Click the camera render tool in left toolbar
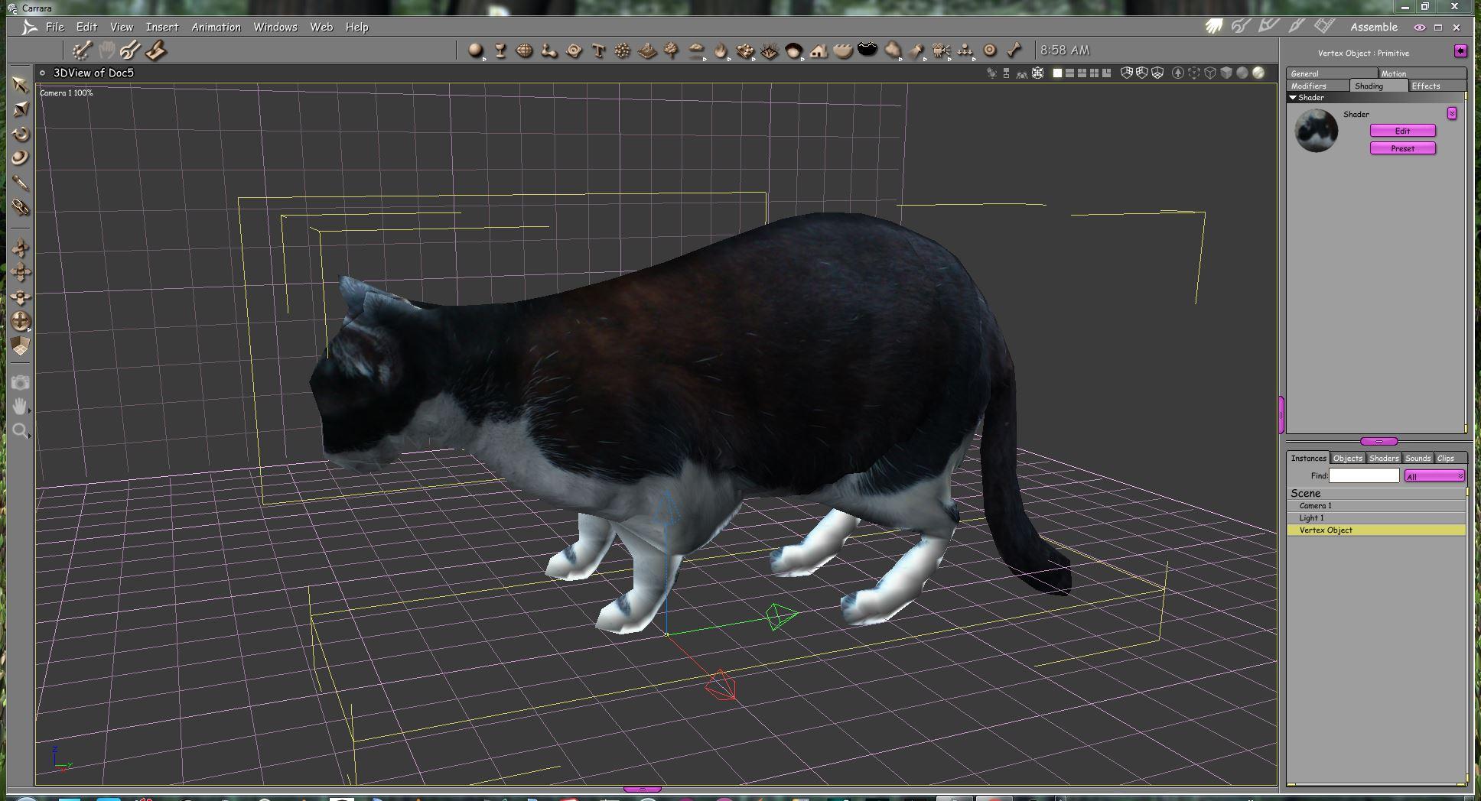Viewport: 1481px width, 801px height. (x=20, y=382)
